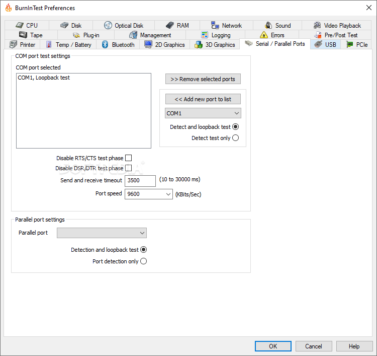The image size is (377, 356).
Task: Click the Sound speaker icon
Action: coord(268,25)
